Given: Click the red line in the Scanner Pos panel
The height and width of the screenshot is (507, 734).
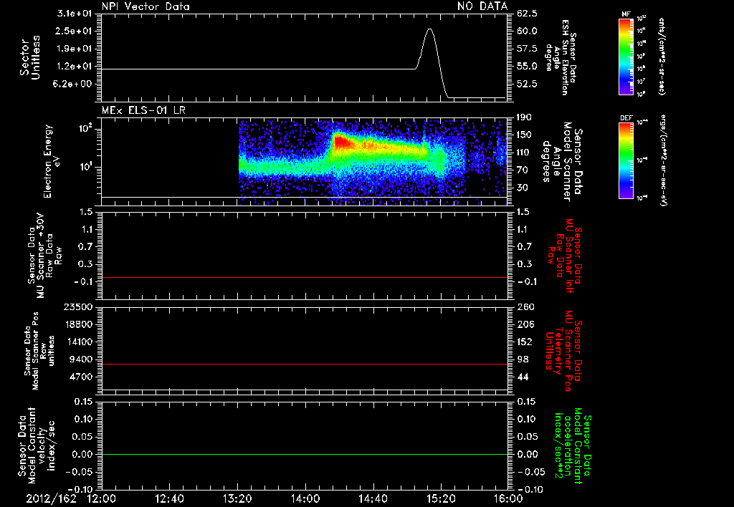Looking at the screenshot, I should (304, 364).
